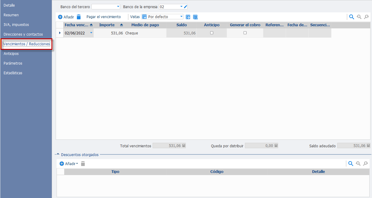This screenshot has width=372, height=198.
Task: Open the Anticipos sidebar tab
Action: coord(11,54)
